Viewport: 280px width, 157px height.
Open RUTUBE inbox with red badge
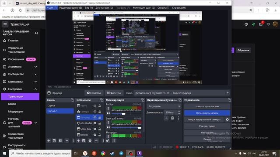(261, 24)
